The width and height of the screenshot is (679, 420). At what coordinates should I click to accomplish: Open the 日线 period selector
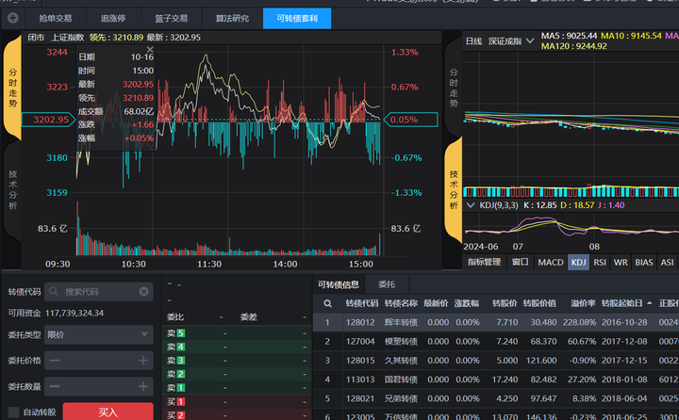coord(474,41)
